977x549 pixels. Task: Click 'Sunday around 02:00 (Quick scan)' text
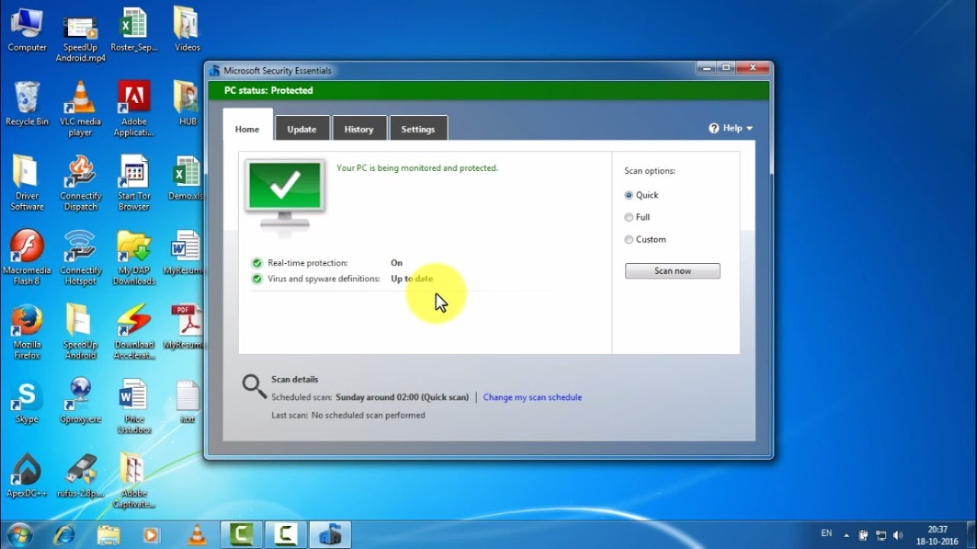coord(402,397)
